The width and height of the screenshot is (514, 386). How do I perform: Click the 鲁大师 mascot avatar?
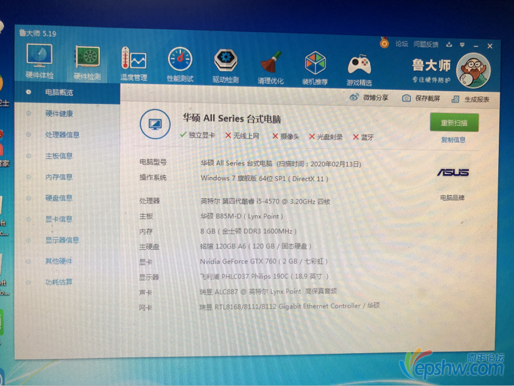[x=473, y=71]
